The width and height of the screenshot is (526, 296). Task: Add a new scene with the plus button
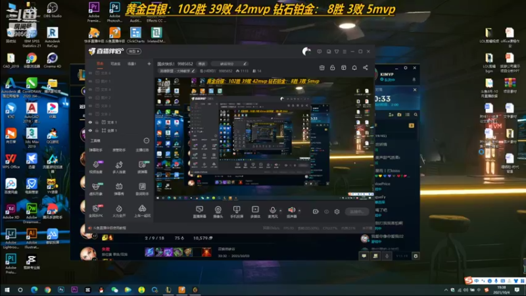(x=149, y=64)
